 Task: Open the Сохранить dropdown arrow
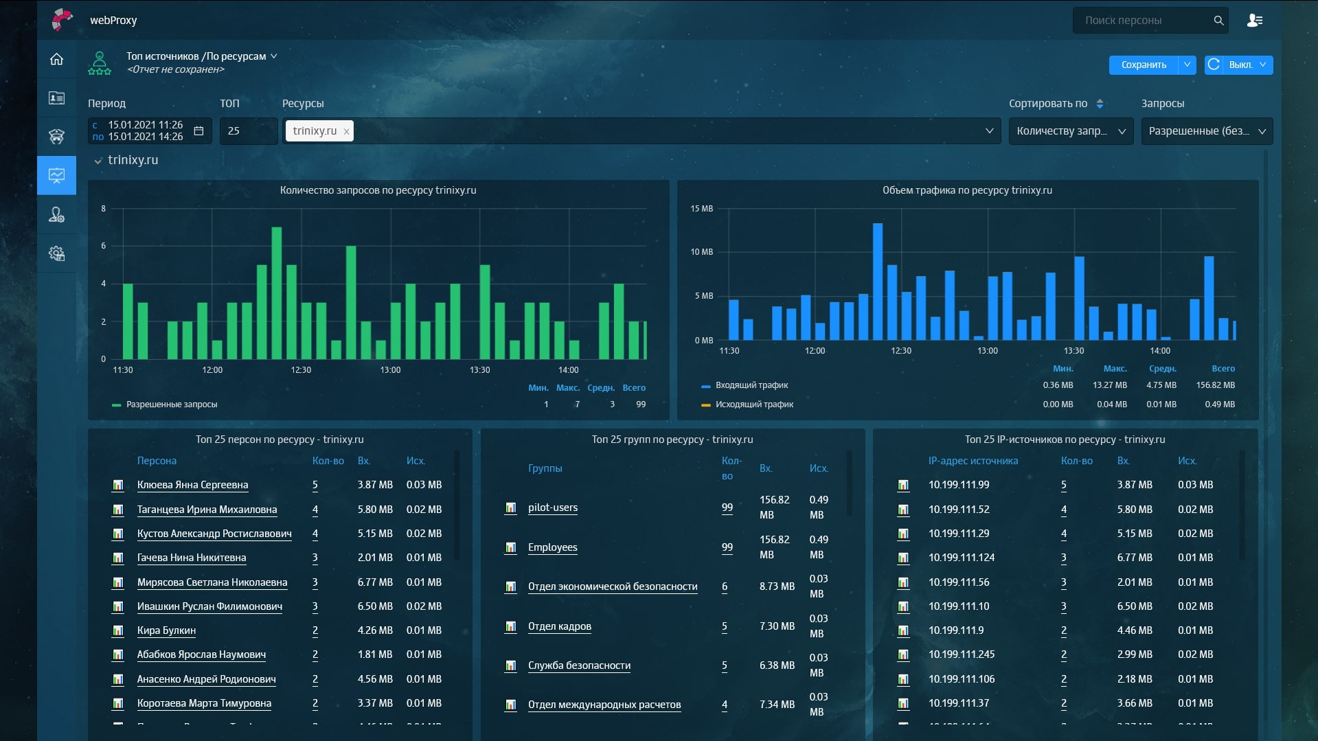click(x=1187, y=65)
